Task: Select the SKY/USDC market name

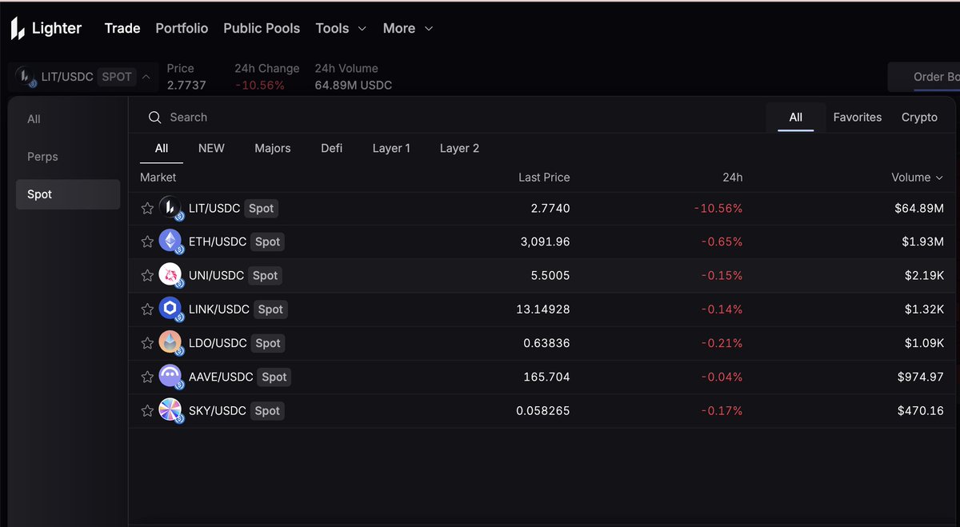Action: coord(218,410)
